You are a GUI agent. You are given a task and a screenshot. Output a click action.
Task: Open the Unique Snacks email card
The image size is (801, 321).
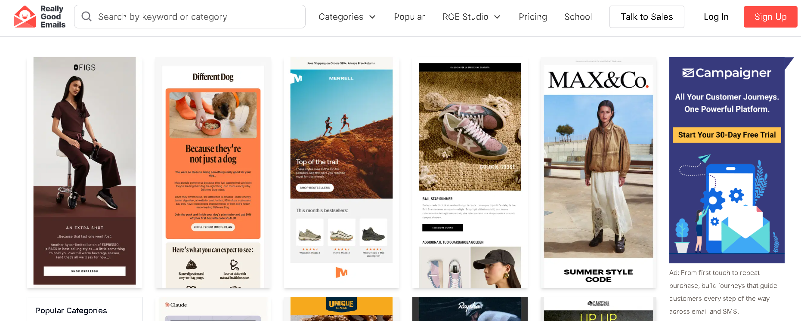[341, 309]
